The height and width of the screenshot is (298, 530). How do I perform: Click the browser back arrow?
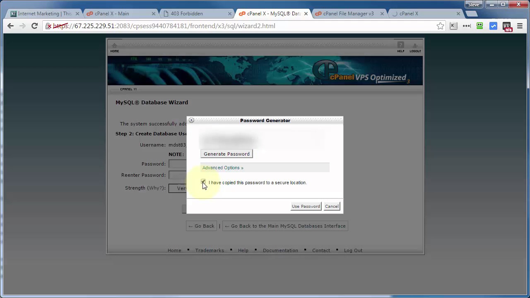click(10, 26)
